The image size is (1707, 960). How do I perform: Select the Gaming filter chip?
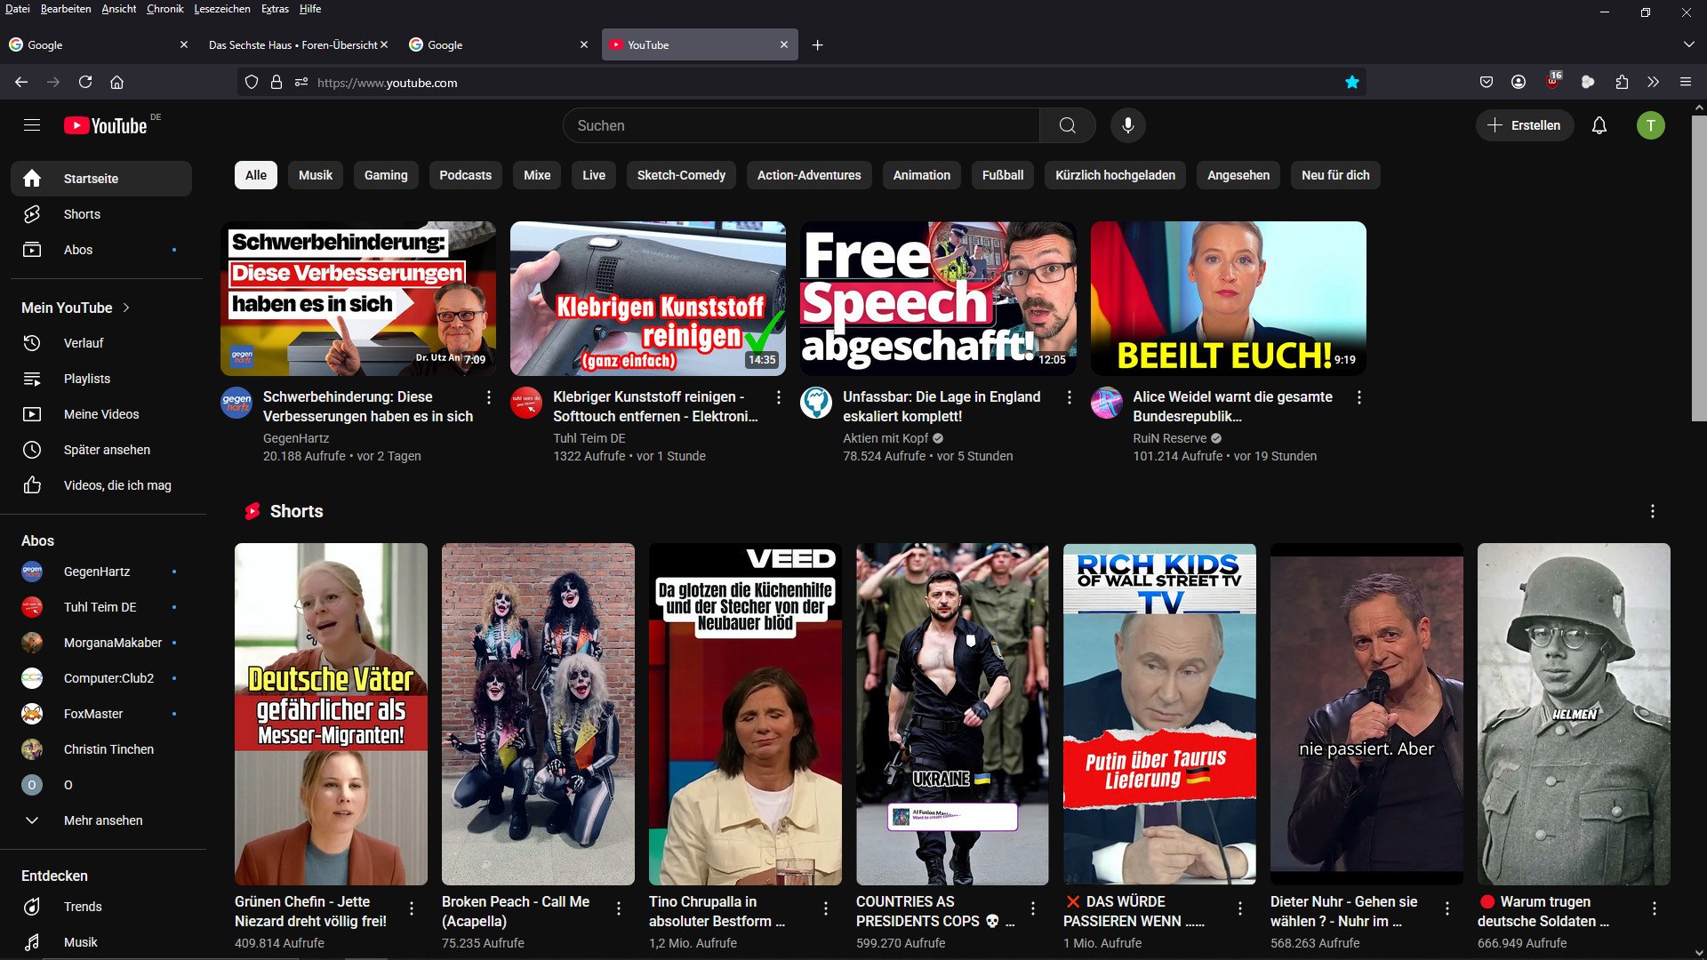tap(386, 175)
